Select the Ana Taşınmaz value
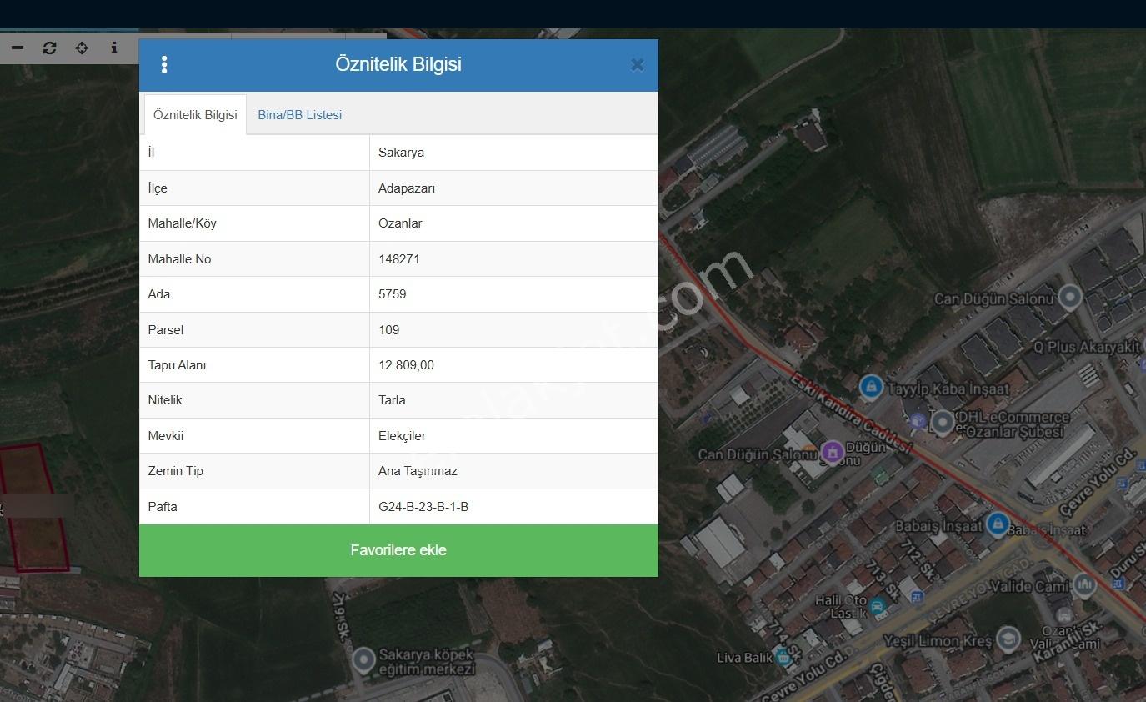This screenshot has width=1146, height=702. click(x=418, y=471)
